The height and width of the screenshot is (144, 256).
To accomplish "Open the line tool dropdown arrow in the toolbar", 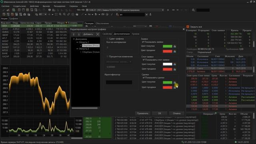I will tap(86, 14).
